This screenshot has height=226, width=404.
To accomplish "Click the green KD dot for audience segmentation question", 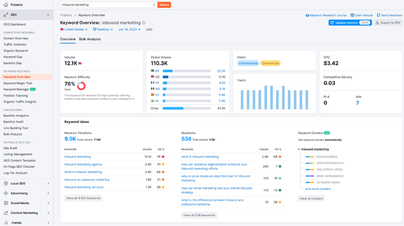I will coord(280,167).
